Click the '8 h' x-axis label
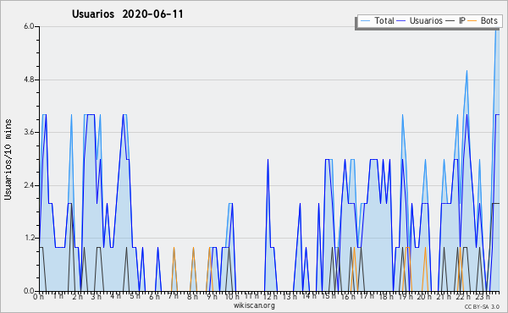This screenshot has height=313, width=508. [192, 296]
